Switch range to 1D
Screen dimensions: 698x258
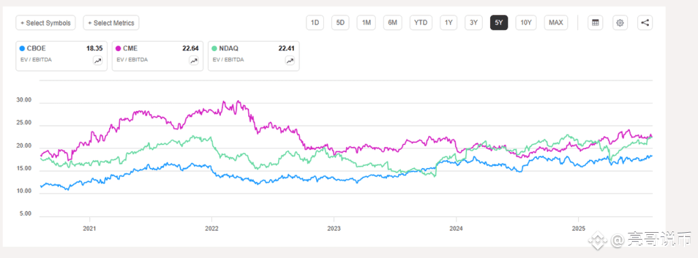[x=315, y=22]
